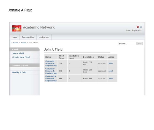Click the EEE short name cell
This screenshot has height=130, width=154.
pyautogui.click(x=63, y=78)
